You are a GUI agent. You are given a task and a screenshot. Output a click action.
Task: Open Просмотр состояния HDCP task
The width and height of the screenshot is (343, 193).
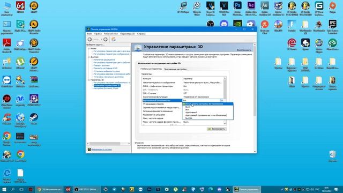(106, 68)
